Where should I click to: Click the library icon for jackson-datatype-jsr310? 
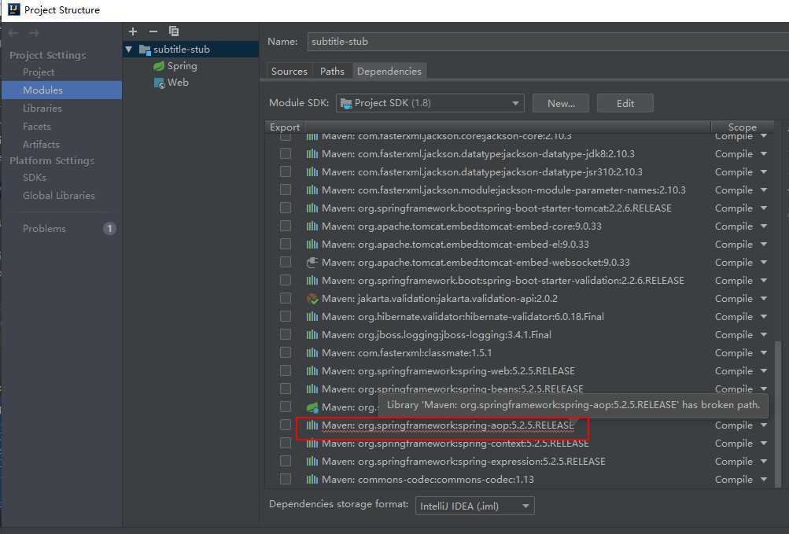coord(312,172)
